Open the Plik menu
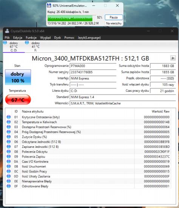 7,38
